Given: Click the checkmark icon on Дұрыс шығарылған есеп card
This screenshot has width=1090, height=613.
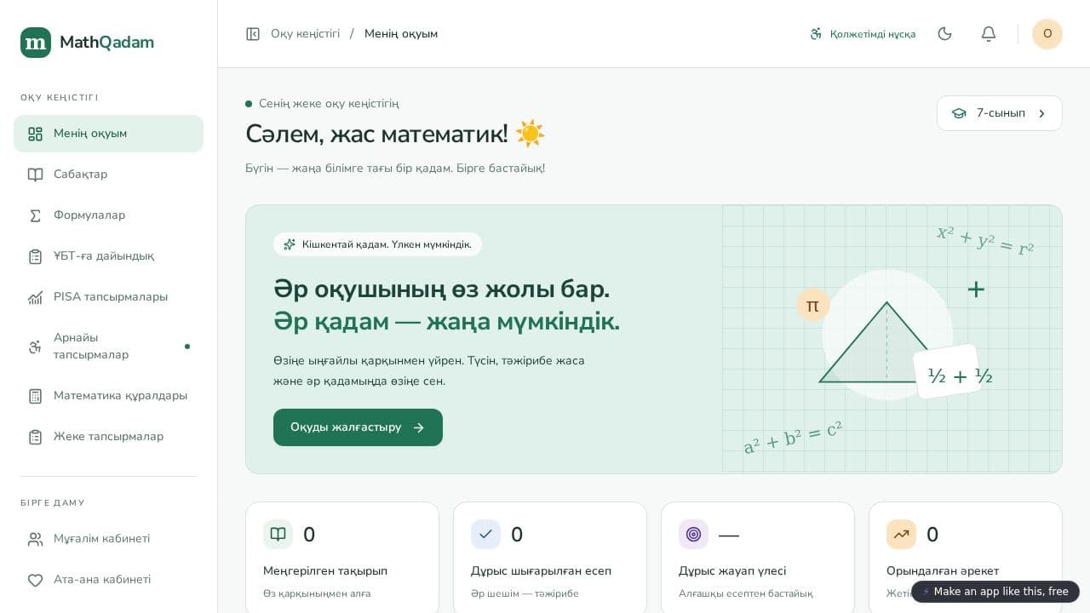Looking at the screenshot, I should pyautogui.click(x=485, y=535).
